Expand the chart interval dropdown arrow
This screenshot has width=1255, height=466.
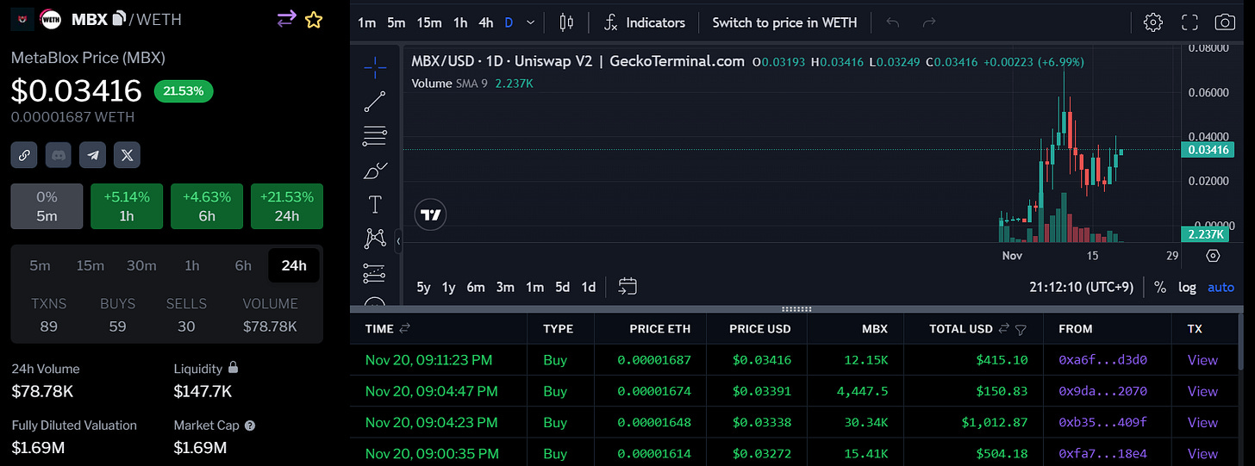(x=530, y=22)
